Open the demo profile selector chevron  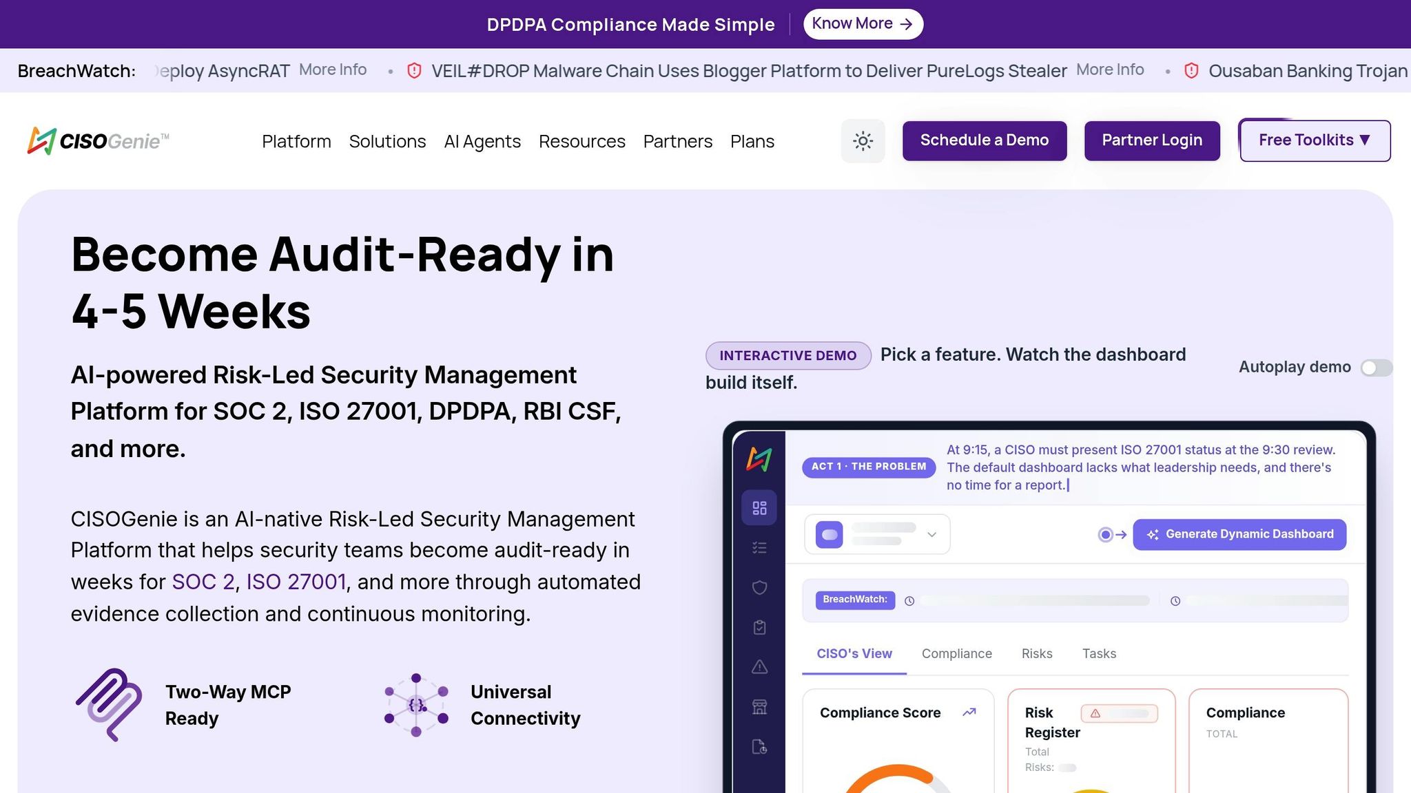[x=931, y=535]
